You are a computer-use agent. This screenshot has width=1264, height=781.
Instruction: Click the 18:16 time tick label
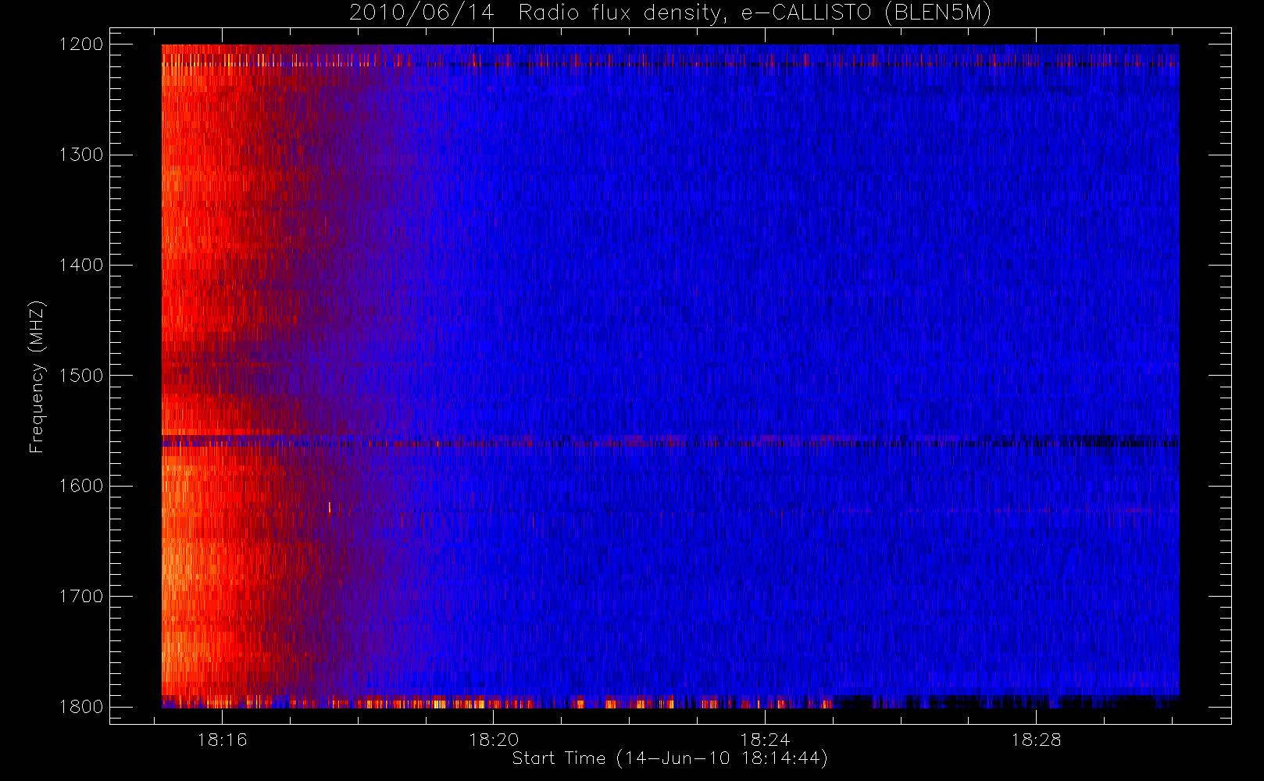[222, 740]
